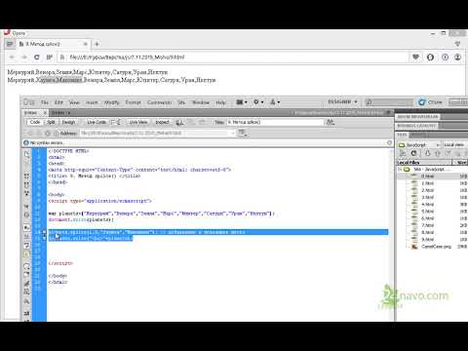Select 2.html in Files panel
Screen dimensions: 468x351
pyautogui.click(x=427, y=190)
